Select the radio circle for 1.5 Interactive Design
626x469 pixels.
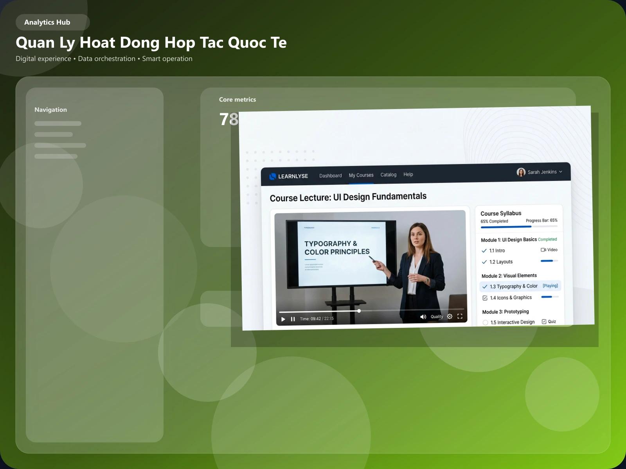(486, 322)
